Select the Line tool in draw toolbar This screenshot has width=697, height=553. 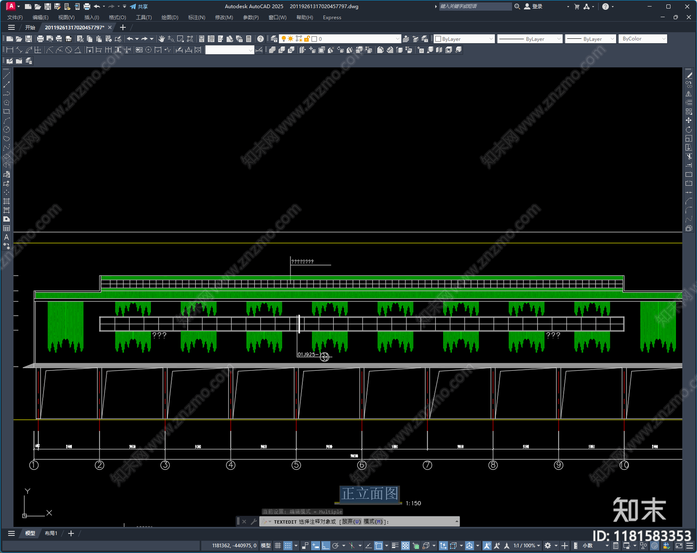(x=7, y=76)
